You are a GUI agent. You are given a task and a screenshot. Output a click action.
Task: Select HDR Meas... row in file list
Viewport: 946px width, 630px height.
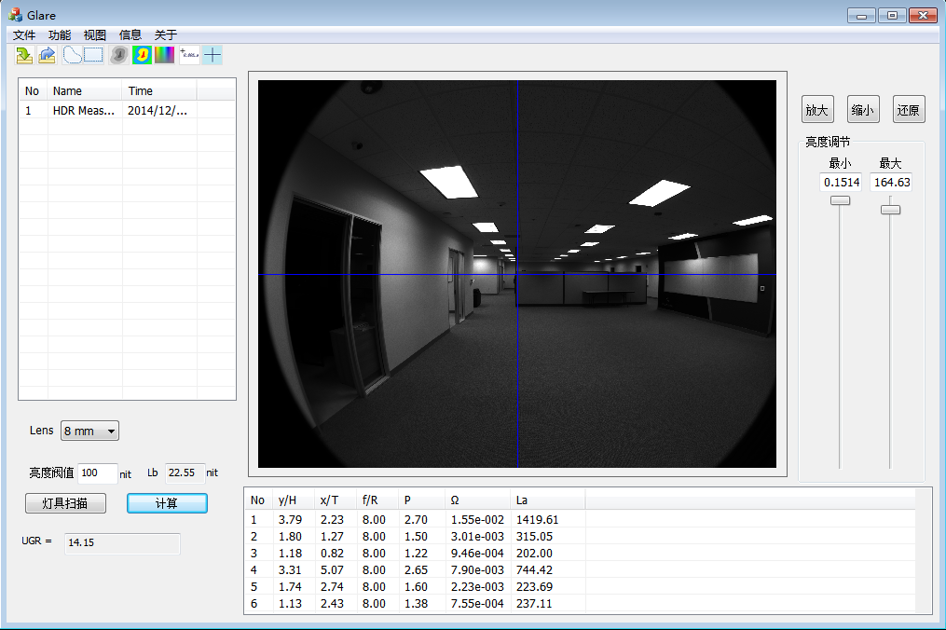[x=84, y=110]
